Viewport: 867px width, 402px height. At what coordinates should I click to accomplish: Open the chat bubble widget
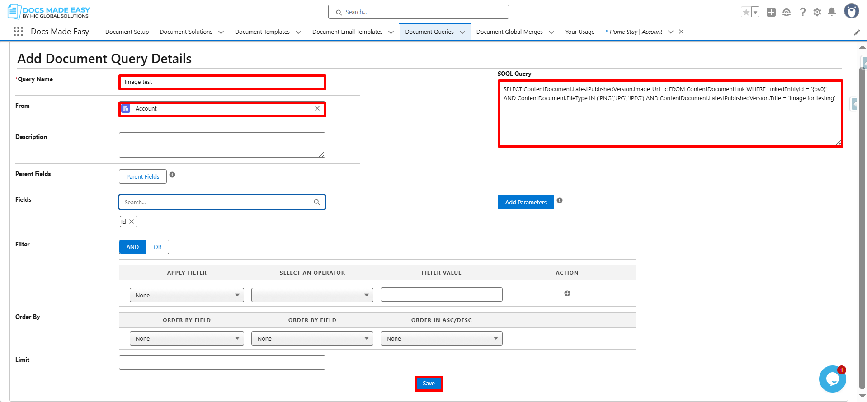tap(832, 379)
